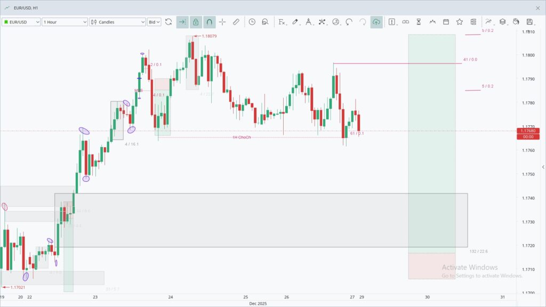Click the undo arrow button
The width and height of the screenshot is (546, 307).
[349, 22]
